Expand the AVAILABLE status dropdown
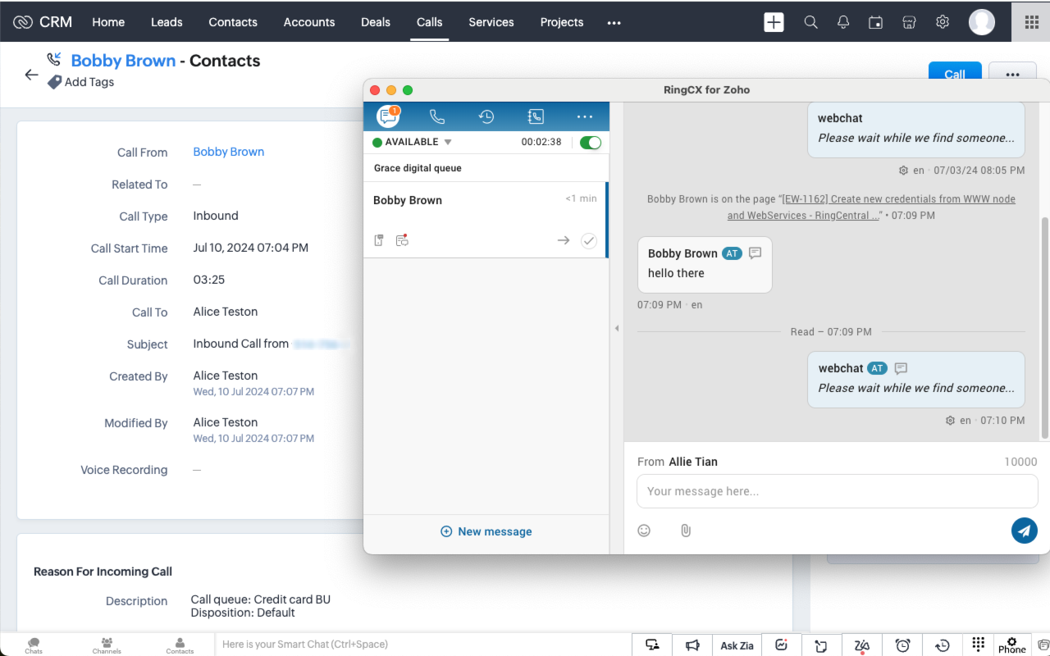 [x=447, y=141]
